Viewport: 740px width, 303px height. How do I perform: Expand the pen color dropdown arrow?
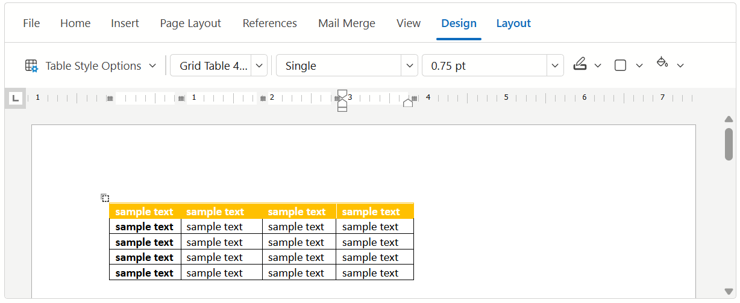click(598, 66)
